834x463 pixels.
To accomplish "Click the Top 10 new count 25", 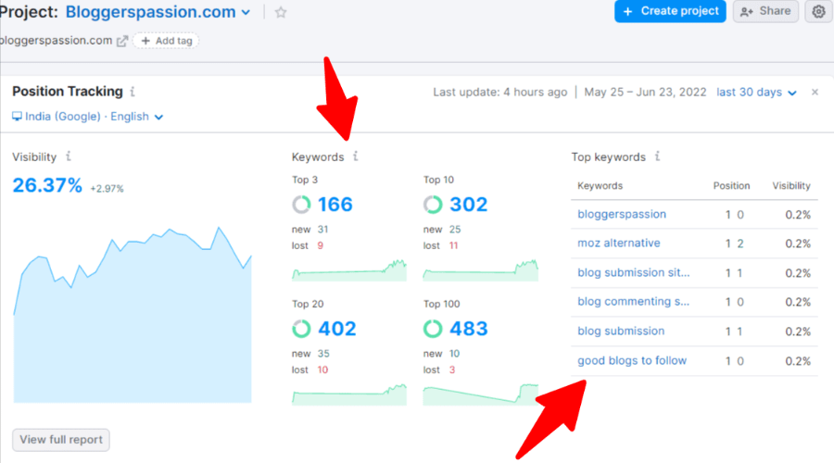I will [455, 230].
